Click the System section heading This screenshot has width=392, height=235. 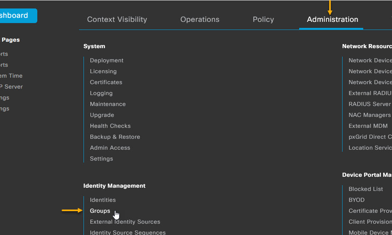pyautogui.click(x=94, y=47)
